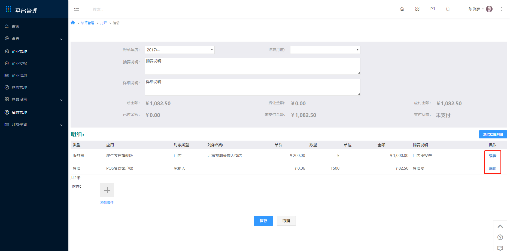
Task: Click the 开放平台 sidebar icon
Action: click(7, 124)
